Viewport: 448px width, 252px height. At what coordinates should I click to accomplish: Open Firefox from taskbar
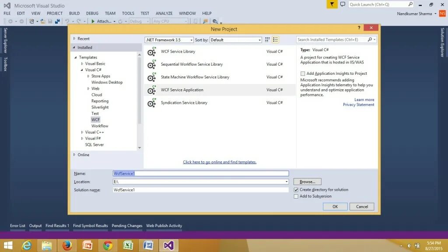67,245
